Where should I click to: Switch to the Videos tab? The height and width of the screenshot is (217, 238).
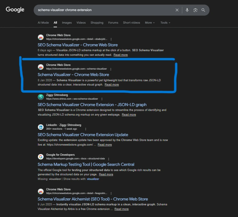click(81, 23)
